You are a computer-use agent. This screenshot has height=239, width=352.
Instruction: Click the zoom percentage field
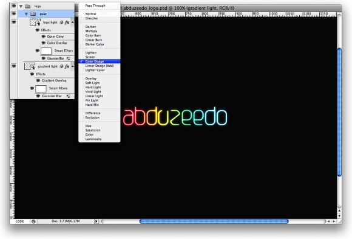[20, 221]
